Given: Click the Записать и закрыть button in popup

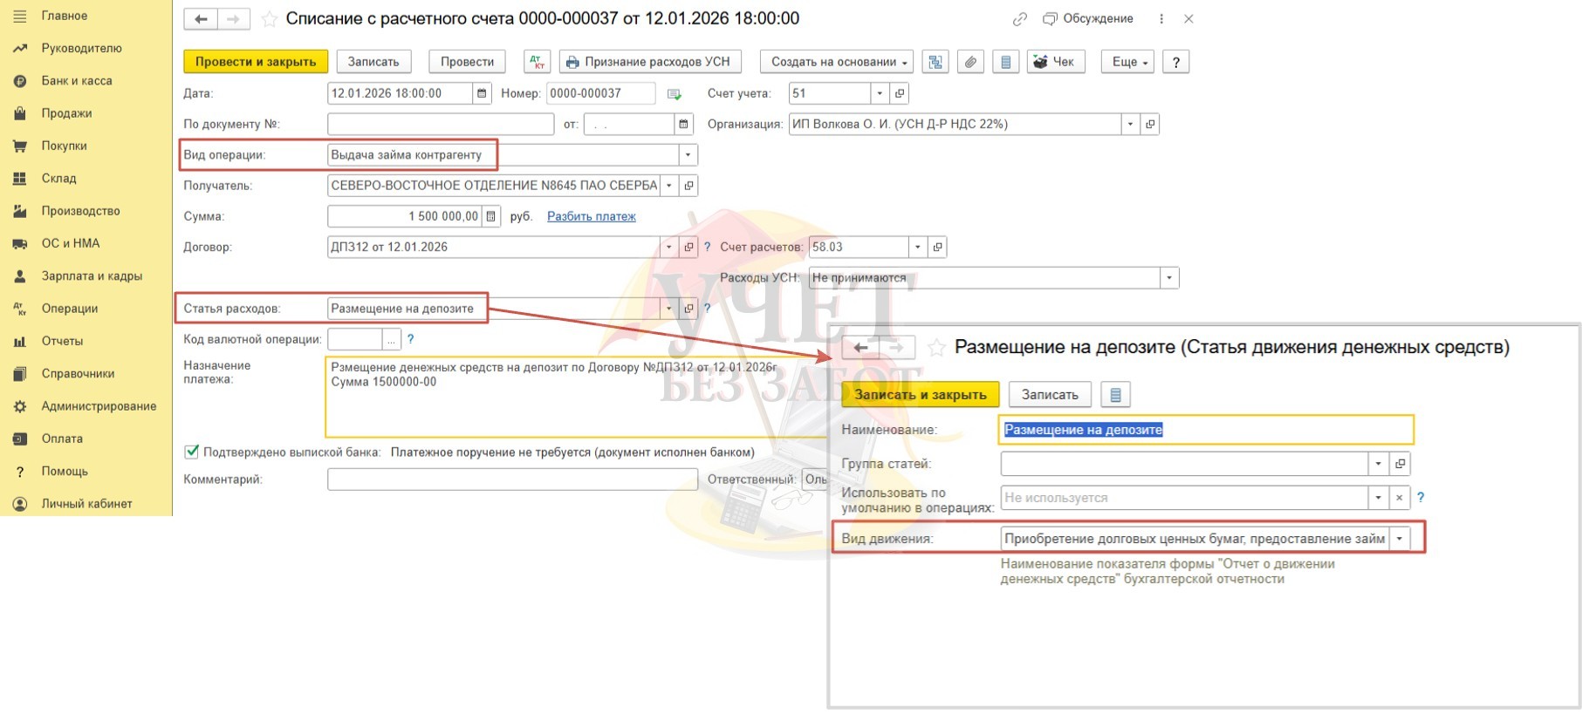Looking at the screenshot, I should [x=920, y=395].
